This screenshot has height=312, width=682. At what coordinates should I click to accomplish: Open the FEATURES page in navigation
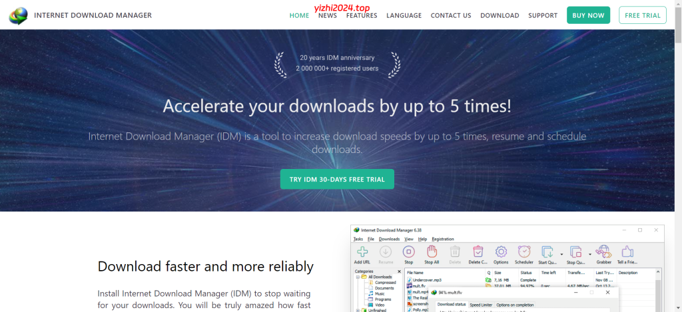tap(361, 15)
